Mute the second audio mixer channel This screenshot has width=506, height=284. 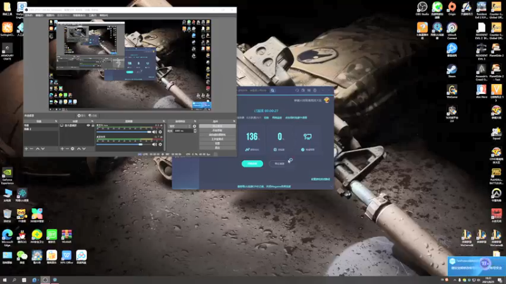point(154,145)
